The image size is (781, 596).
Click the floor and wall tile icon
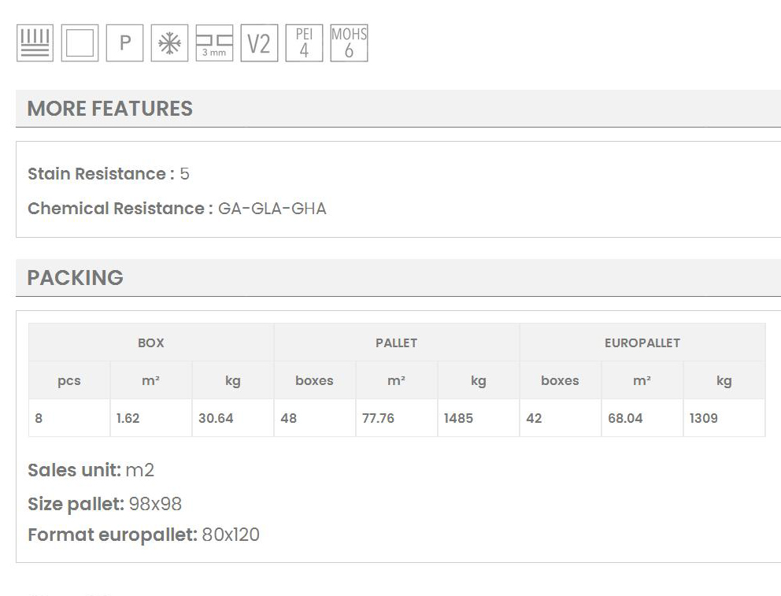pyautogui.click(x=35, y=43)
